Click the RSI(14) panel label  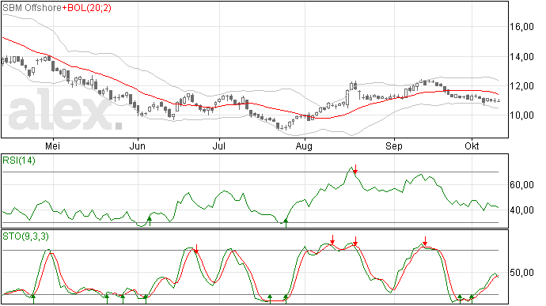[x=19, y=161]
